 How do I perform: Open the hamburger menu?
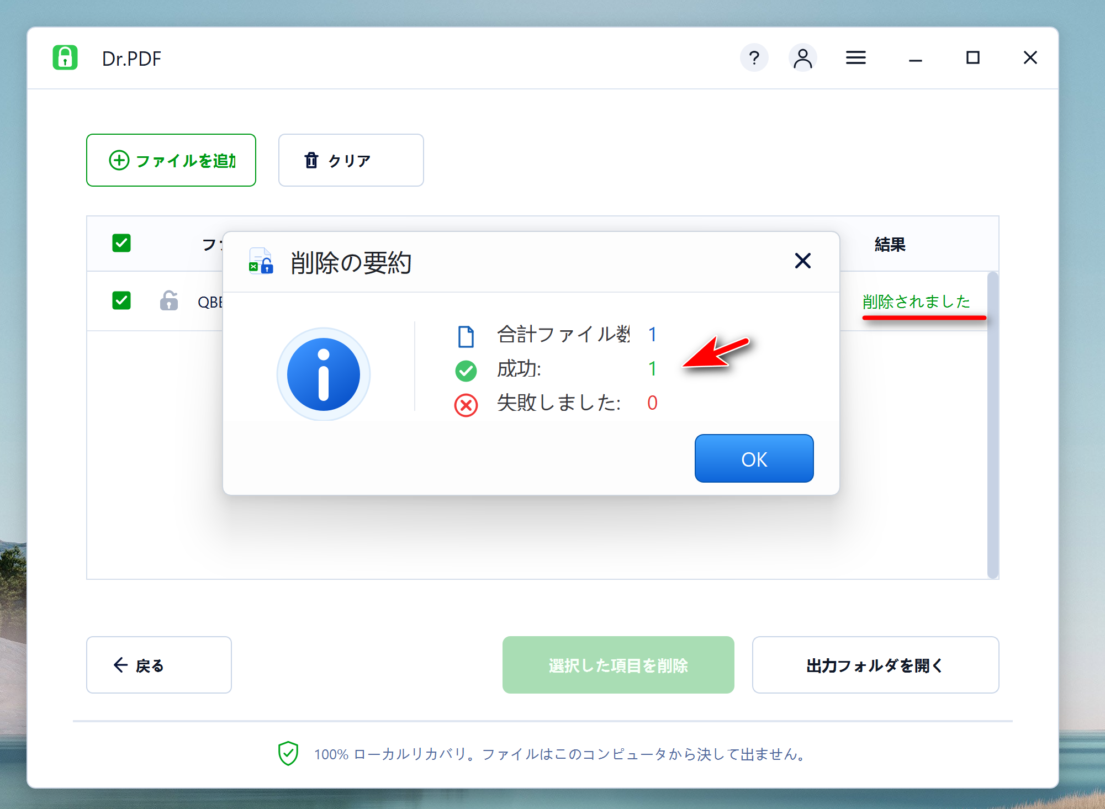click(855, 57)
